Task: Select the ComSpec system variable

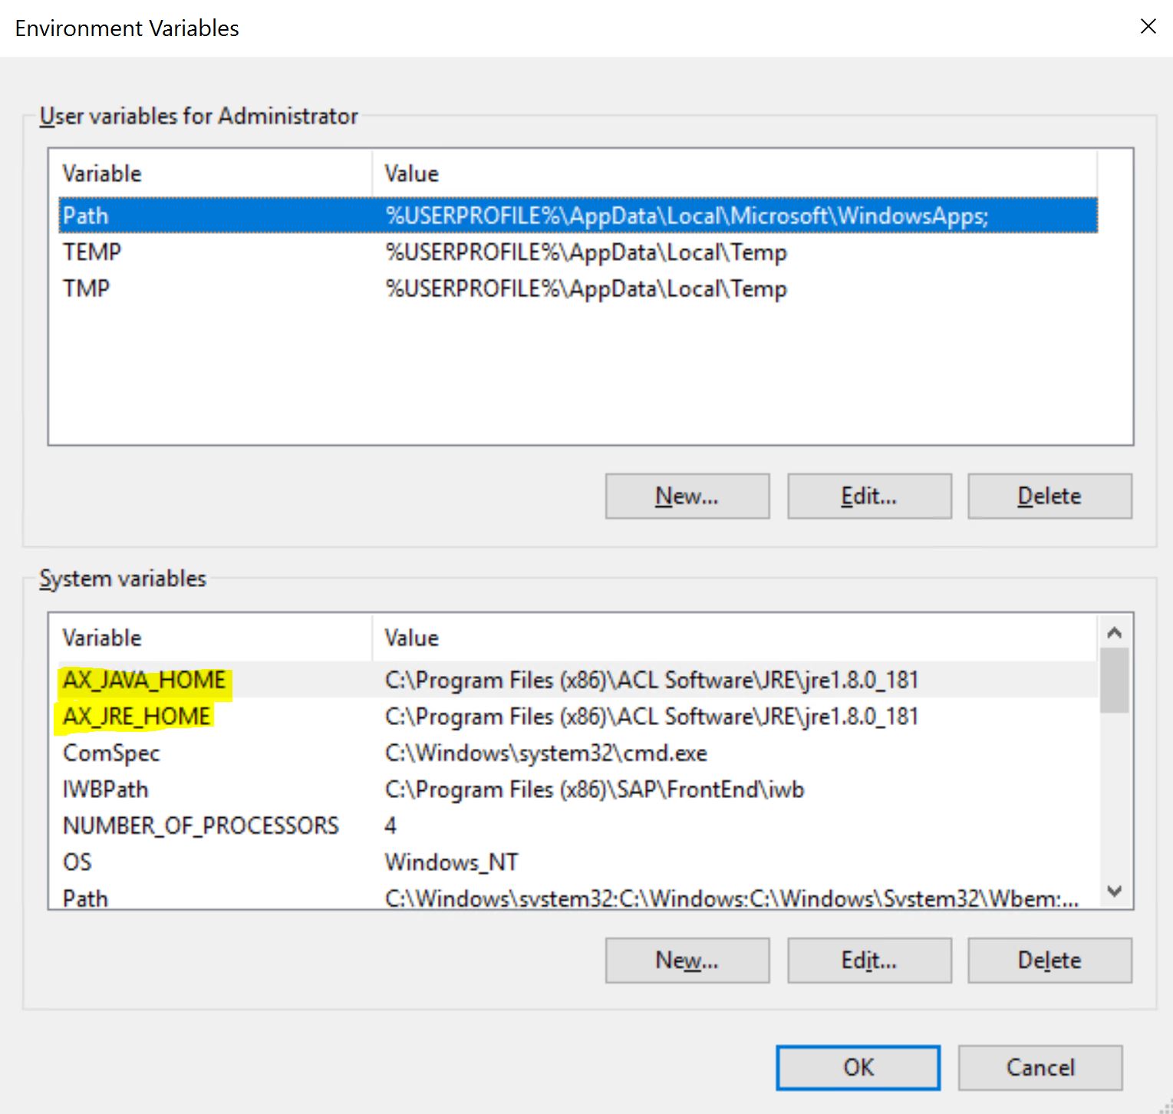Action: (x=307, y=753)
